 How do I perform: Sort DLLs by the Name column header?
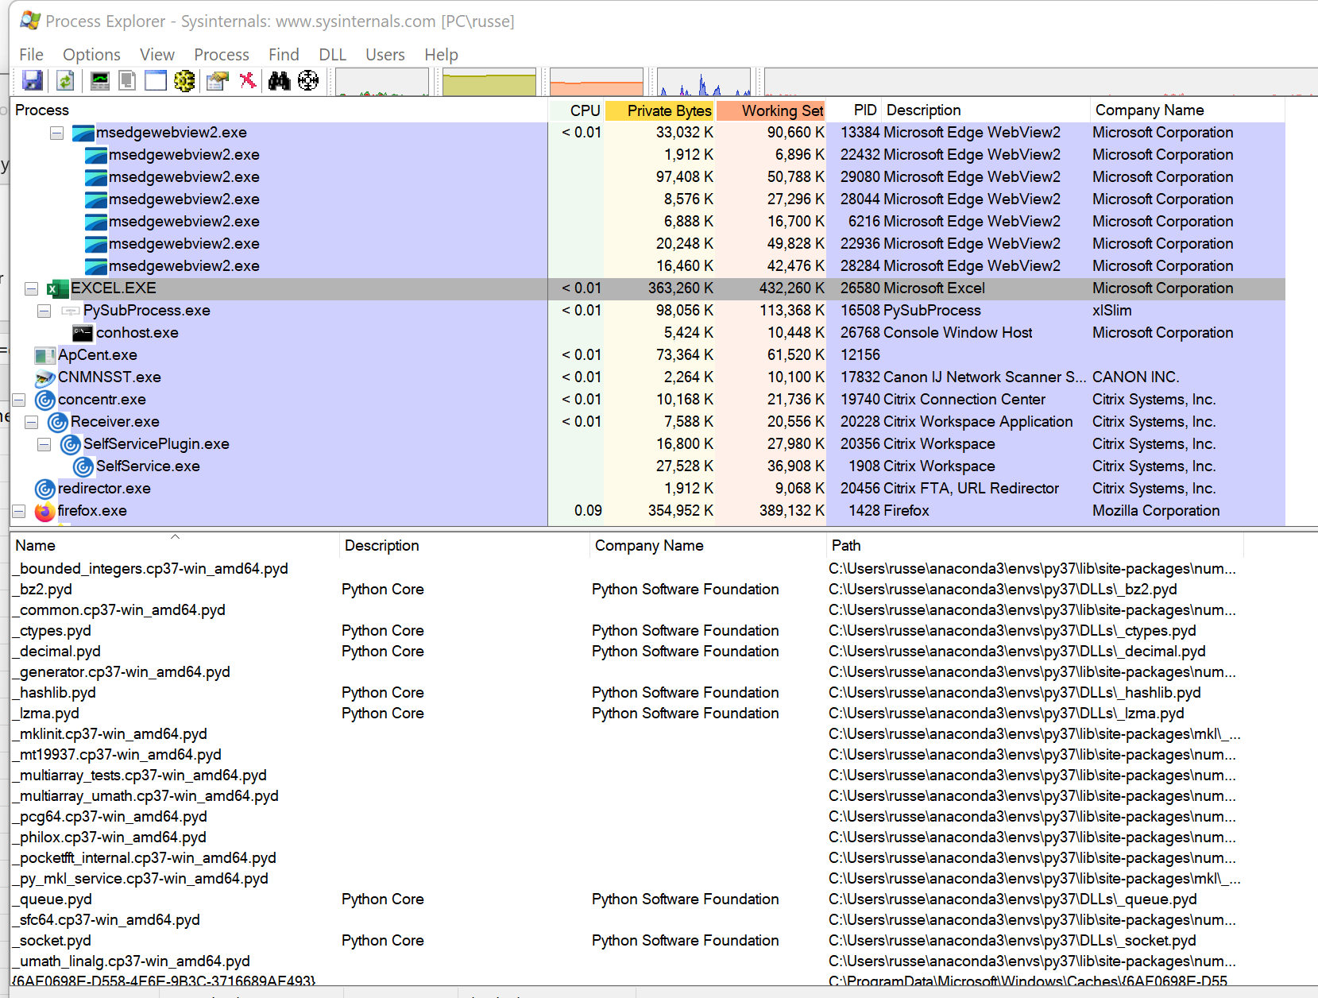175,546
